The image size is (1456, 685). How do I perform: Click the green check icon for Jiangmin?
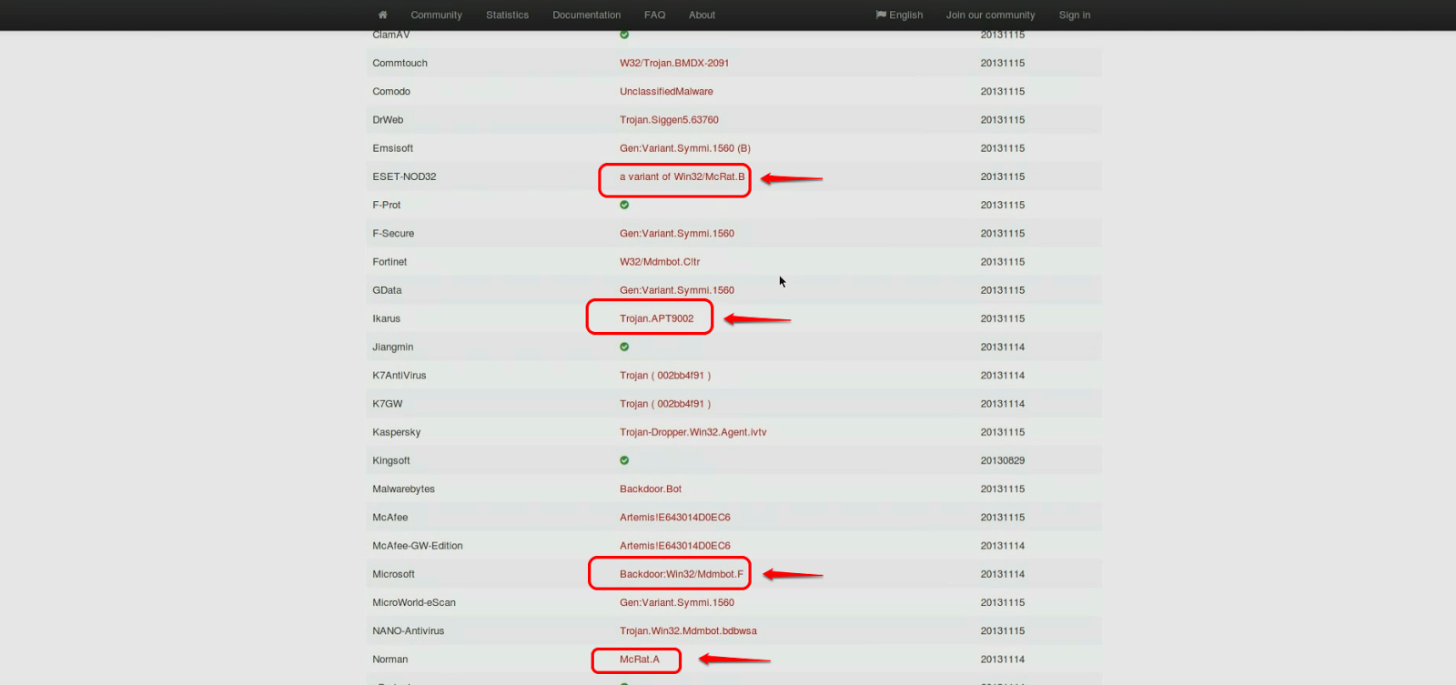[x=624, y=347]
